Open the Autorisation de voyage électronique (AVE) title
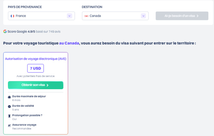 pyautogui.click(x=35, y=59)
